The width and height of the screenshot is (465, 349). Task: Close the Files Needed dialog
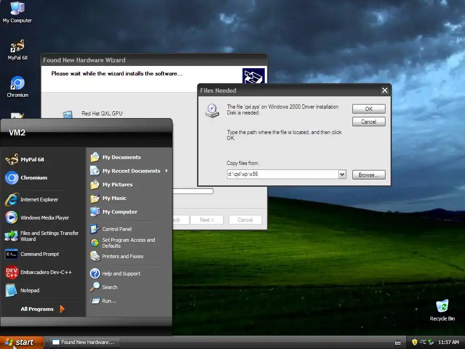(385, 90)
